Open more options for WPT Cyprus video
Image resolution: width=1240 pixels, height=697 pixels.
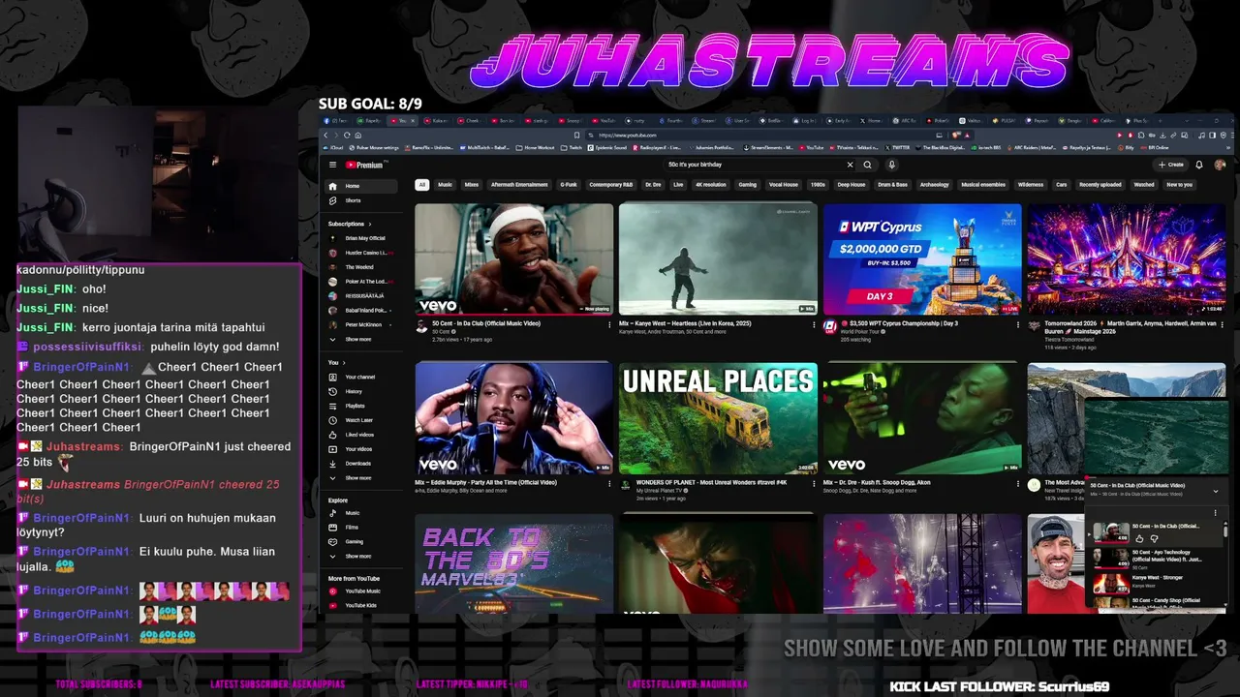pyautogui.click(x=1017, y=324)
